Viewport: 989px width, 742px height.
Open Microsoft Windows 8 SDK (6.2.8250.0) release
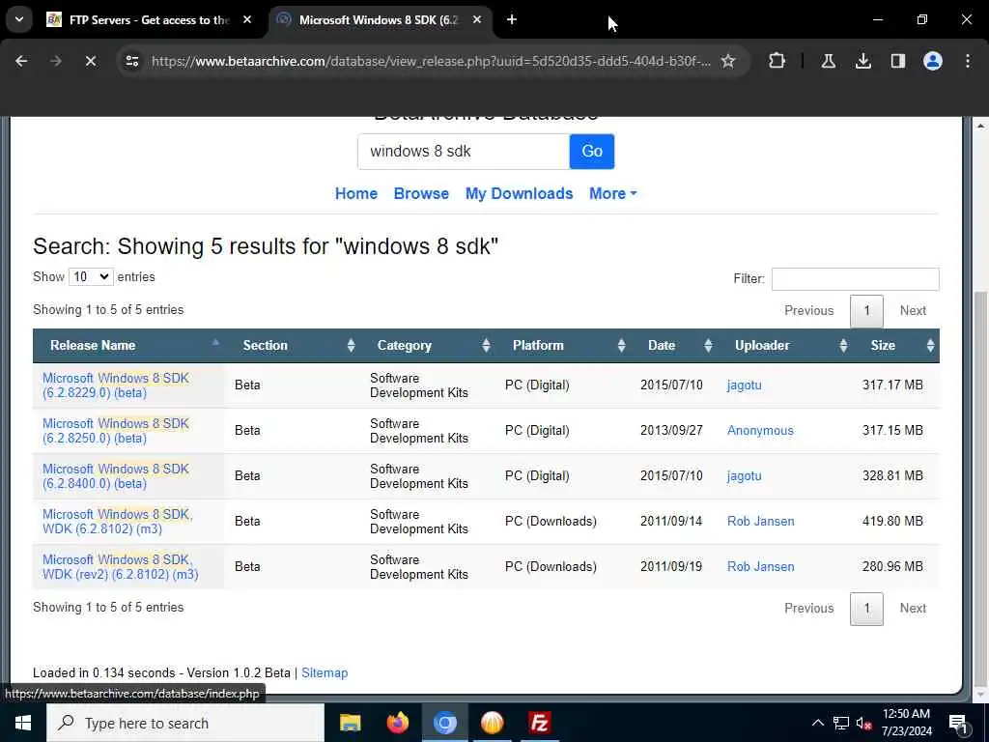[x=116, y=431]
